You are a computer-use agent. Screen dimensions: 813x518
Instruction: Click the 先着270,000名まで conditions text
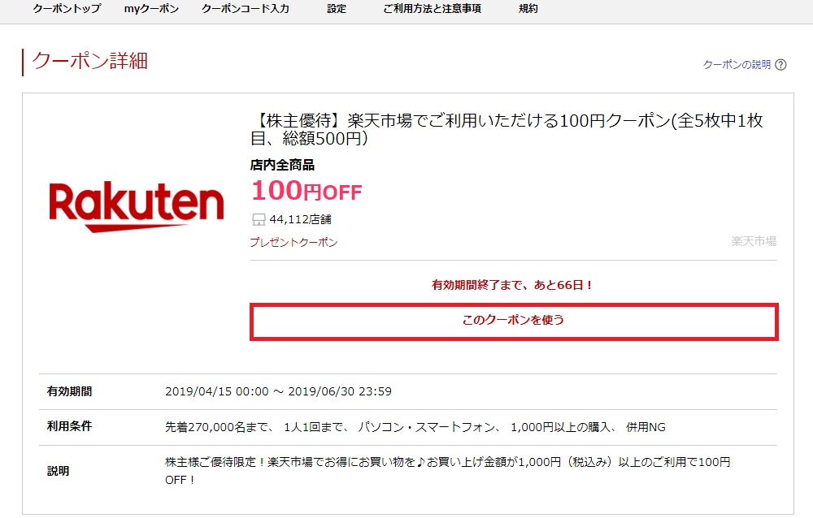(x=415, y=427)
